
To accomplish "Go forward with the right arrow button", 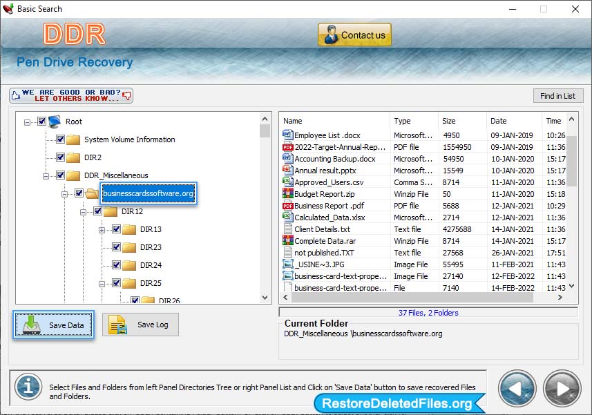I will (562, 389).
